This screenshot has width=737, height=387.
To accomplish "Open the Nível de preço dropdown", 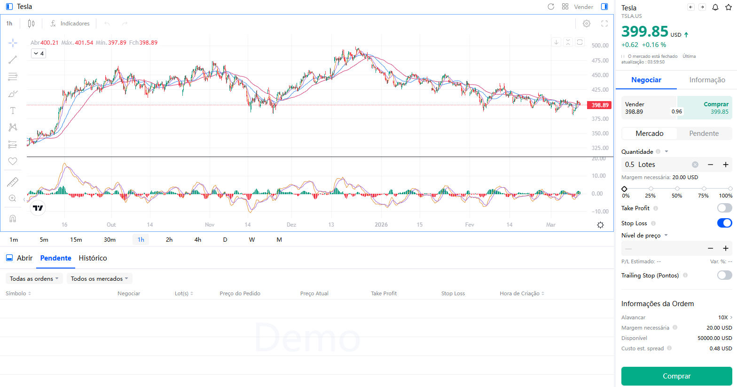I will pyautogui.click(x=644, y=236).
